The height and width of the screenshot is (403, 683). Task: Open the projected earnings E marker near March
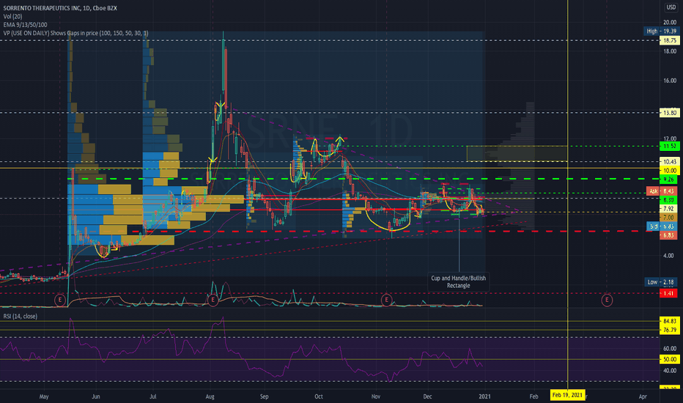[x=607, y=300]
